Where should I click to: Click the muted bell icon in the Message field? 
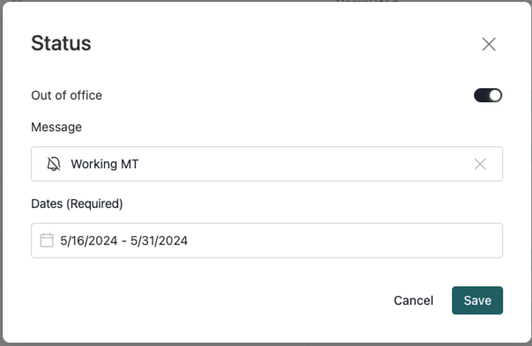[53, 164]
